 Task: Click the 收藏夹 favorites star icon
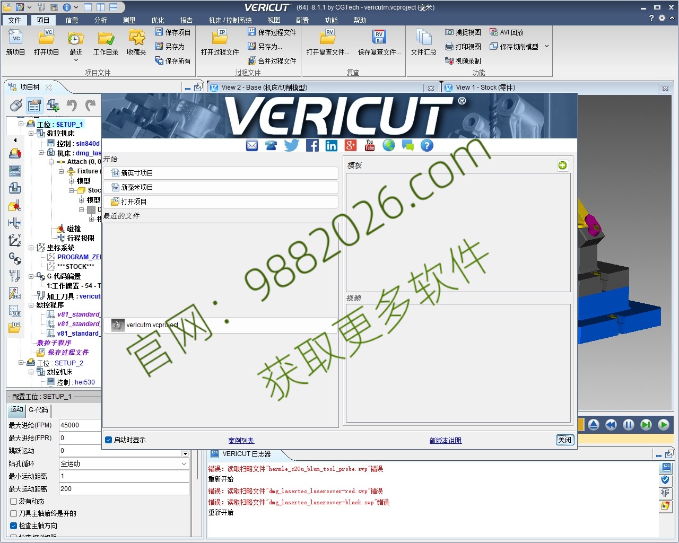click(136, 42)
